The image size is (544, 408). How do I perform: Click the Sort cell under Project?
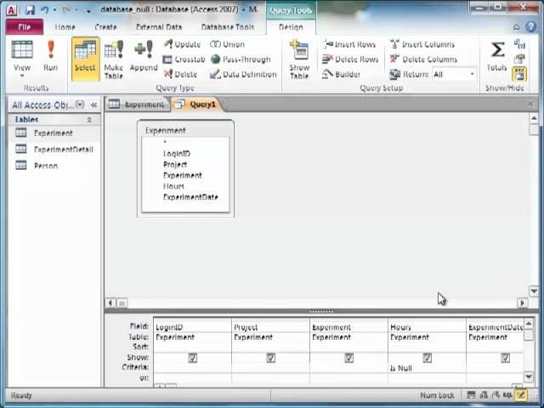(x=271, y=347)
